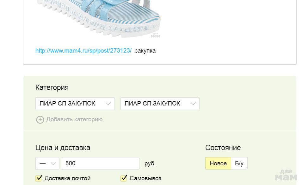Select the 'Новое' condition option

point(218,163)
